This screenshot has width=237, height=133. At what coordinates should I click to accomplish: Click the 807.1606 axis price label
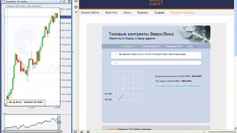(66, 9)
